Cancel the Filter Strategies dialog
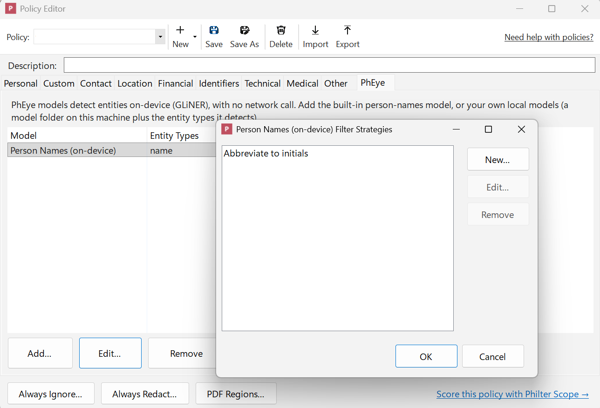600x408 pixels. tap(493, 356)
